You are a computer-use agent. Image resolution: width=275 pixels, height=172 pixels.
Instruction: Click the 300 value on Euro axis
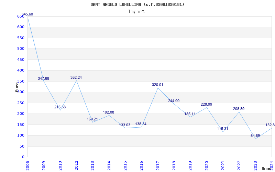pos(21,92)
